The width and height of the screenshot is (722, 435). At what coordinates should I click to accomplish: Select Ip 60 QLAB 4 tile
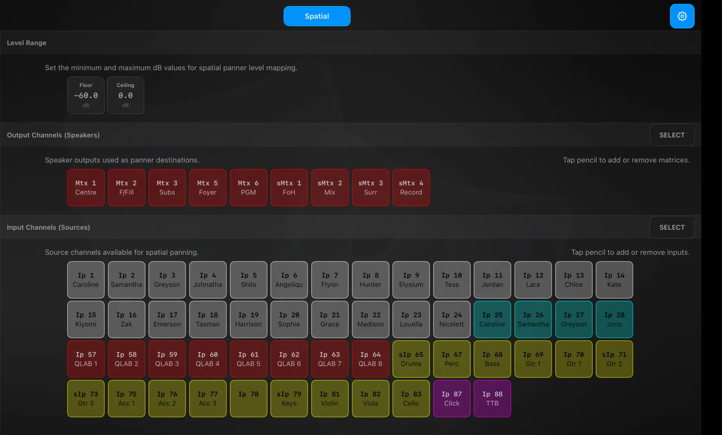point(208,359)
